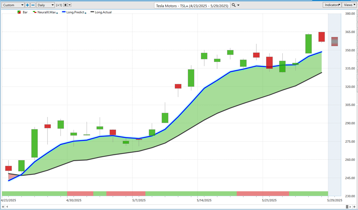Toggle the NeuralX.Max indicator legend
The height and width of the screenshot is (210, 358).
coord(45,12)
